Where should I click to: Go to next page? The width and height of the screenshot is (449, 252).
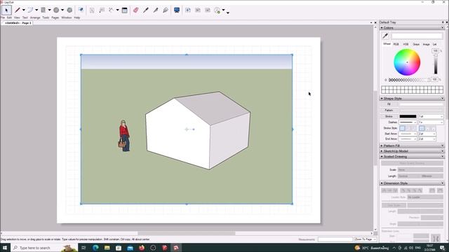208,10
